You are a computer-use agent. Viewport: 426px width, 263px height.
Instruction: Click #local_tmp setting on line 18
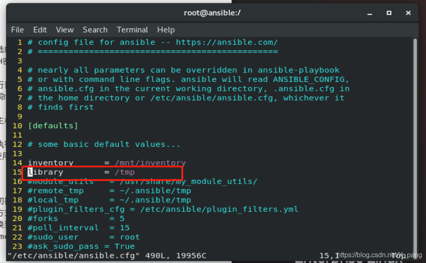pyautogui.click(x=109, y=200)
